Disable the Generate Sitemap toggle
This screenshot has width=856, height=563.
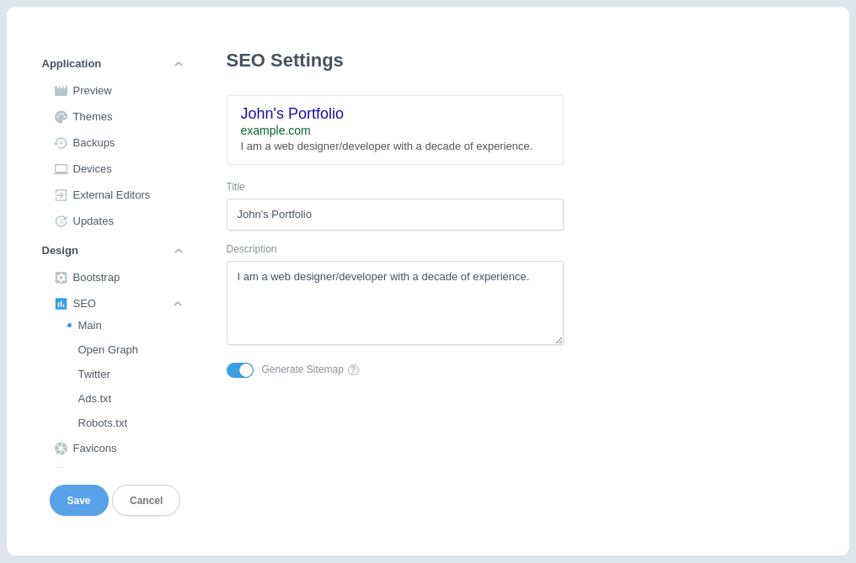click(x=240, y=369)
